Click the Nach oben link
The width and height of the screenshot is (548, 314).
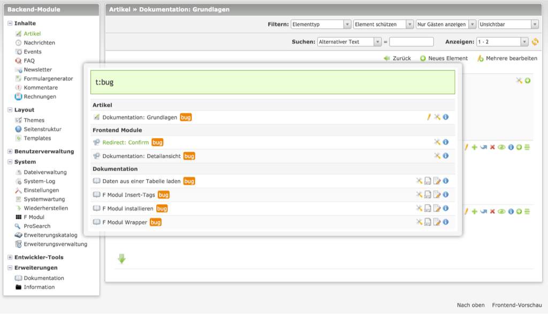pos(470,305)
